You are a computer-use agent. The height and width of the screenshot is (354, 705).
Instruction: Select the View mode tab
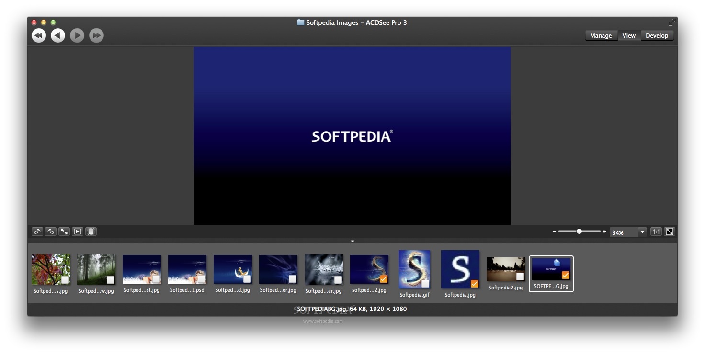(629, 35)
